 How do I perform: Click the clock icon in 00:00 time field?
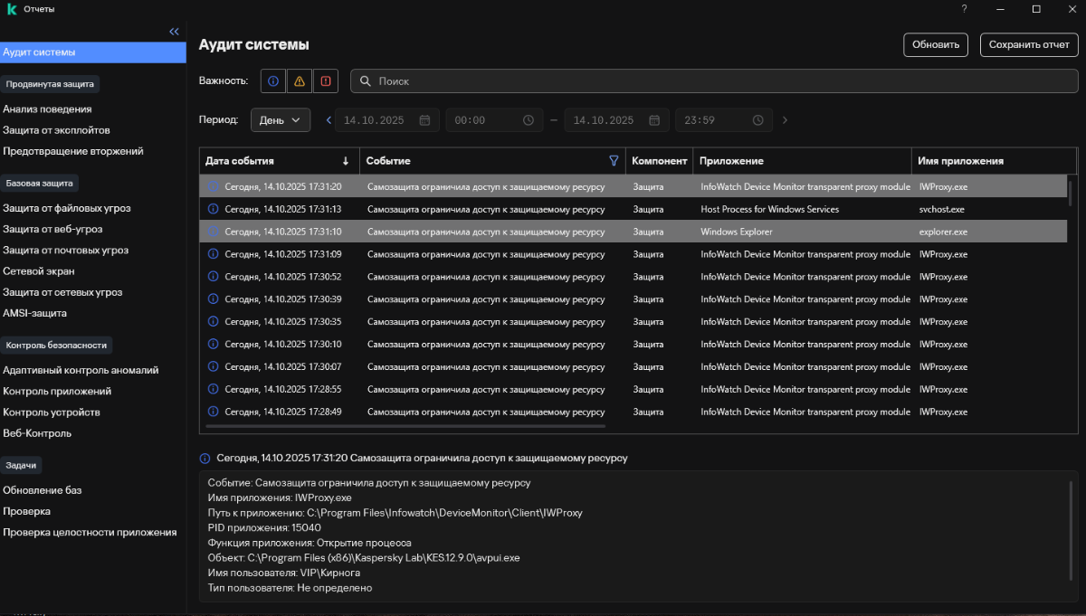529,120
